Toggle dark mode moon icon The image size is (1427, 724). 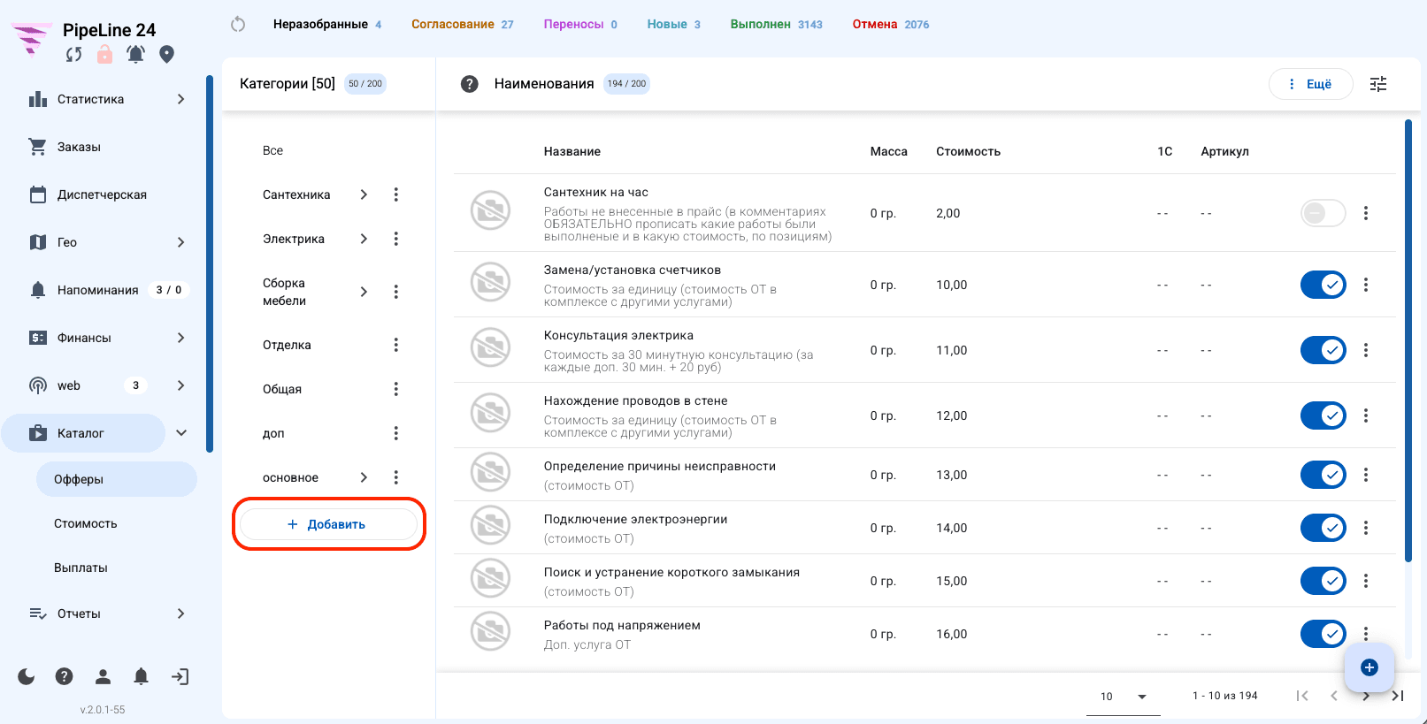27,676
